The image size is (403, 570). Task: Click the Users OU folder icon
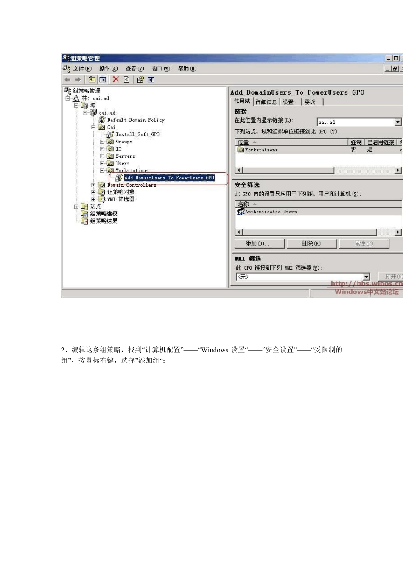click(x=110, y=163)
